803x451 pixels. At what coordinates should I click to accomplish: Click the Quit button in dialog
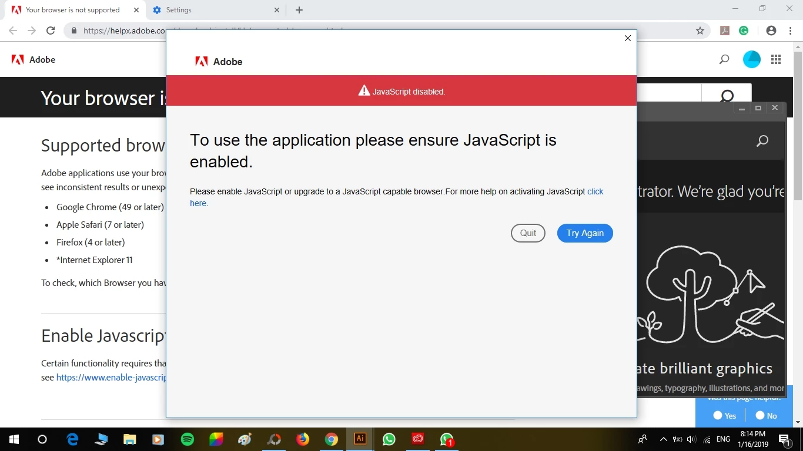pos(528,233)
